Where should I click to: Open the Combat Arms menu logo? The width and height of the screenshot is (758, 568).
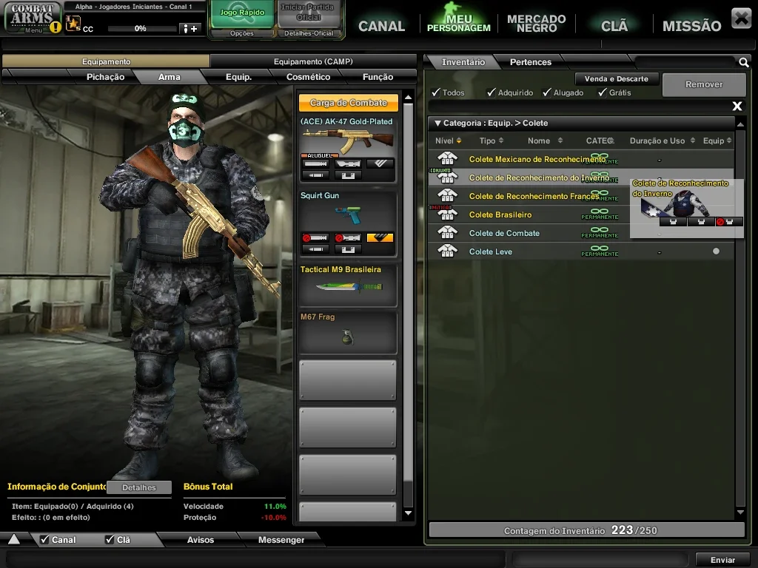click(32, 17)
